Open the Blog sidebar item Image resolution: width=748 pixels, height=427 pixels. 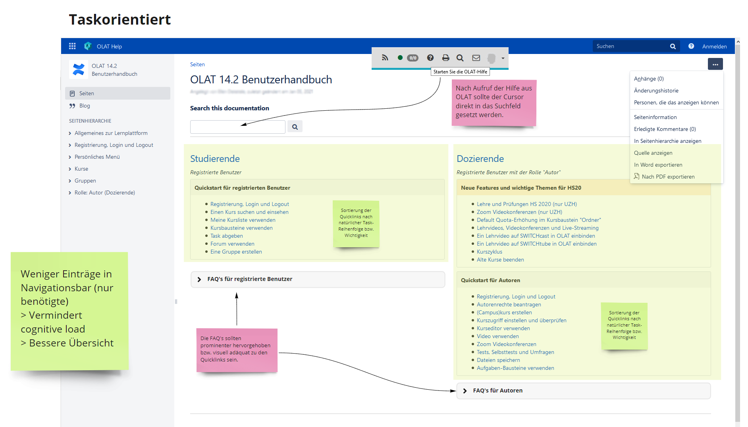point(85,106)
